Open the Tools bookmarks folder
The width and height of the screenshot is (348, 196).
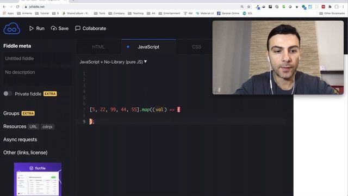[100, 13]
